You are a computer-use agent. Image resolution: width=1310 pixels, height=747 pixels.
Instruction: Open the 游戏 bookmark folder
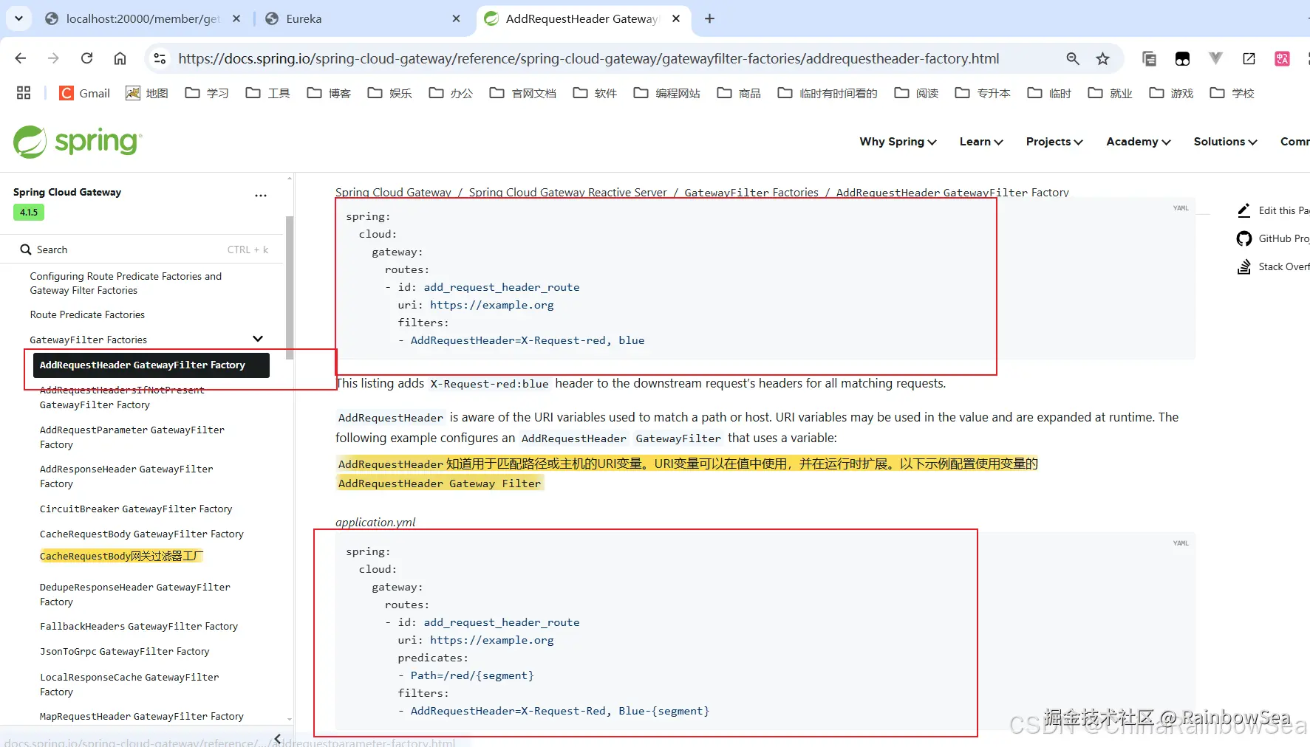coord(1172,93)
